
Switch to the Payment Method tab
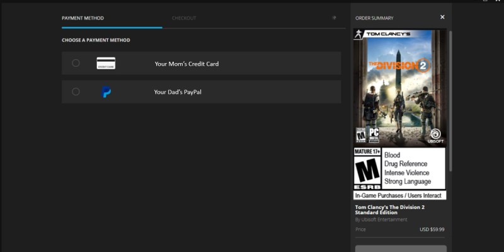tap(83, 18)
